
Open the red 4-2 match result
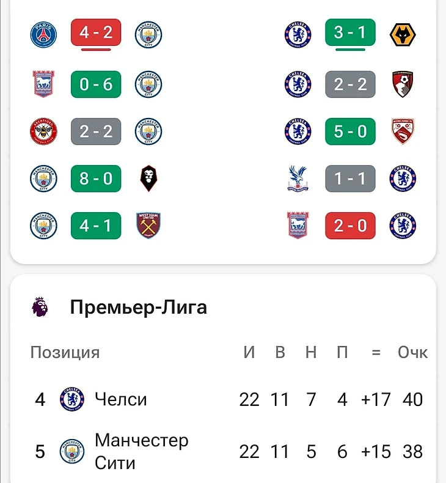tap(96, 33)
